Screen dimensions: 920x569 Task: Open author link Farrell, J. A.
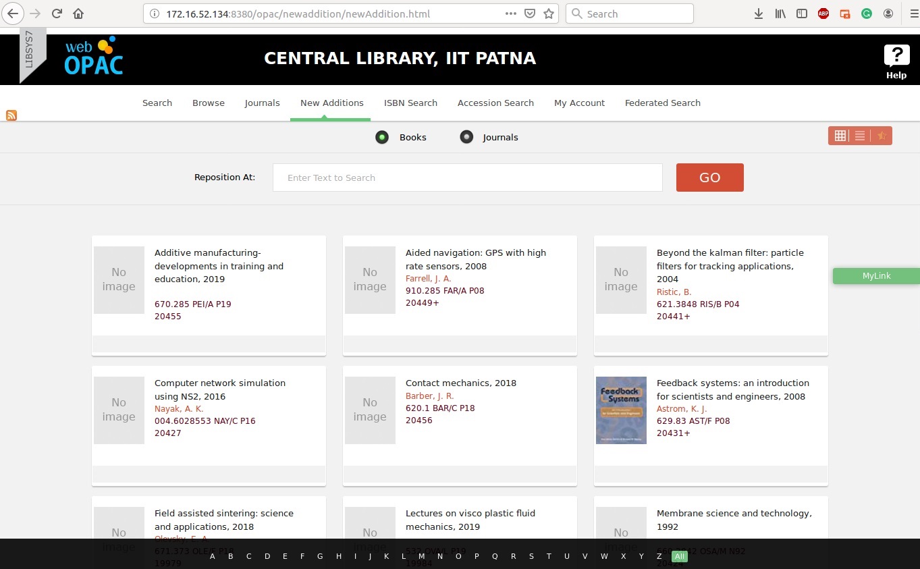coord(428,278)
